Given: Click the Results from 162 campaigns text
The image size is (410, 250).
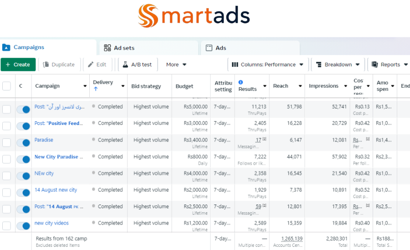Looking at the screenshot, I should click(61, 239).
